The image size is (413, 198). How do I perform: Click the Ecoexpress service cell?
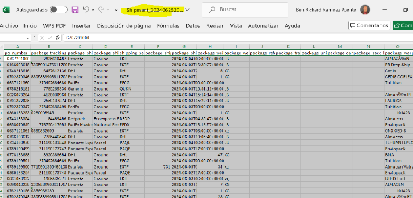[106, 119]
